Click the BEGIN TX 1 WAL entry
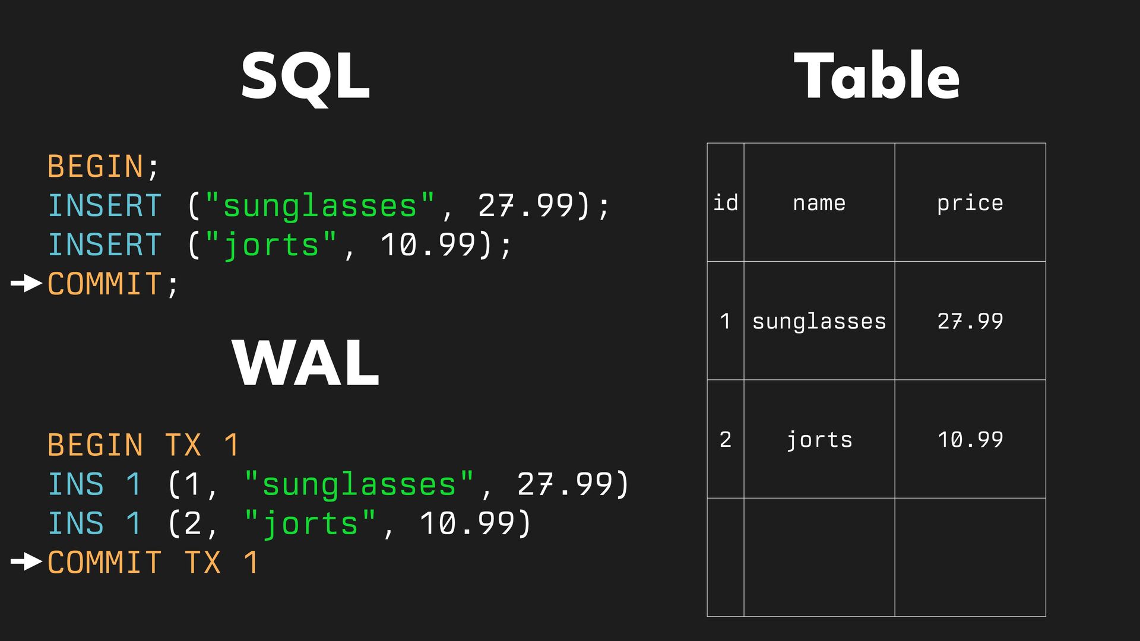Viewport: 1140px width, 641px height. (x=142, y=445)
